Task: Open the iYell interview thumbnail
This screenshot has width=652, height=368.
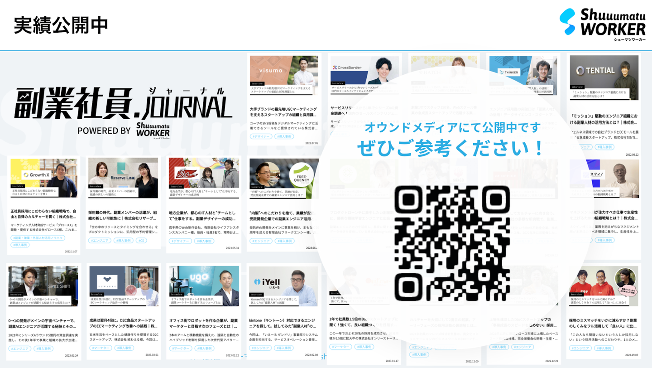Action: [284, 286]
